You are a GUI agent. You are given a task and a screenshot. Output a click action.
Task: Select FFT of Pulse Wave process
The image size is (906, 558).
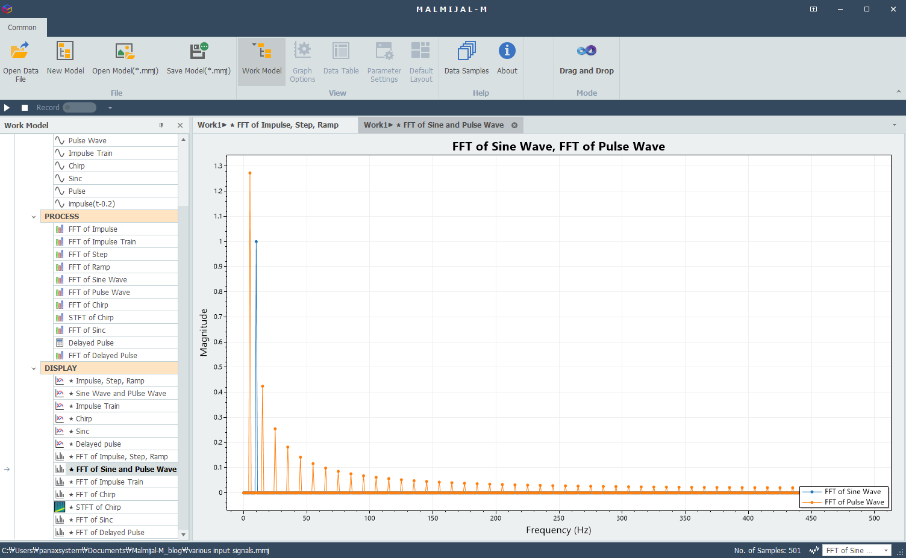(116, 292)
